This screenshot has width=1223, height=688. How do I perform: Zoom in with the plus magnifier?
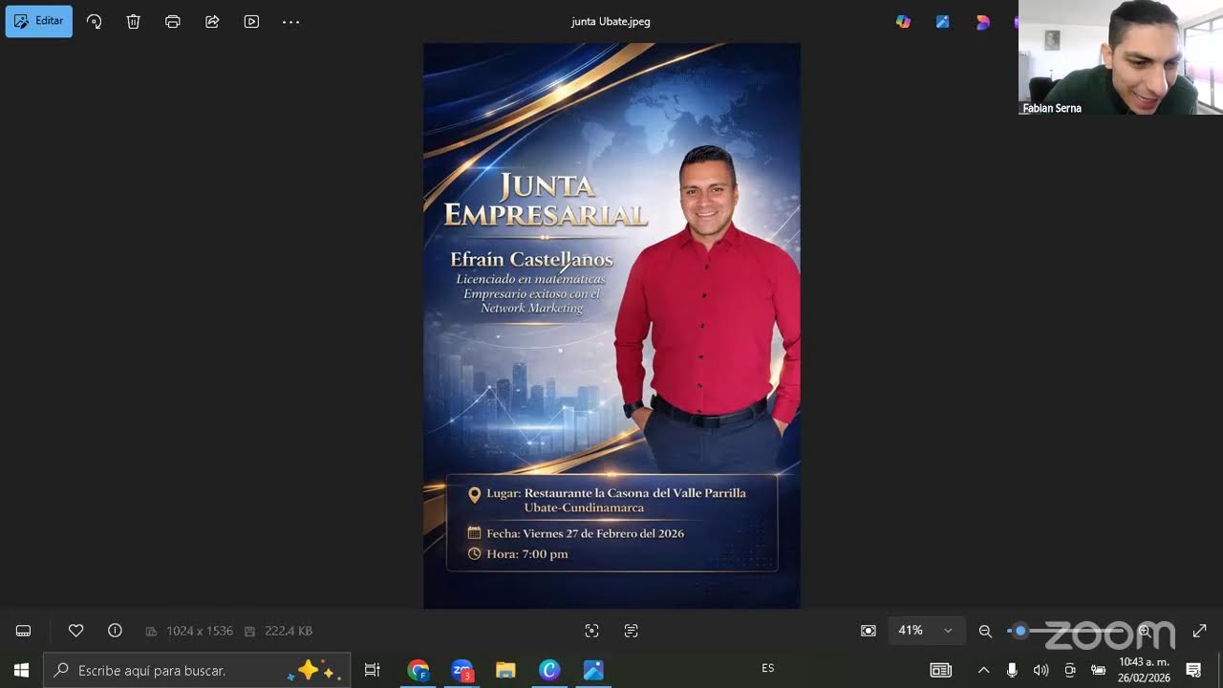(x=1145, y=631)
